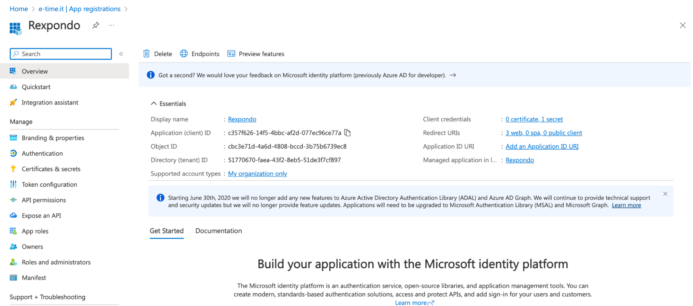Click the Owners people icon
The image size is (693, 306).
tap(13, 246)
